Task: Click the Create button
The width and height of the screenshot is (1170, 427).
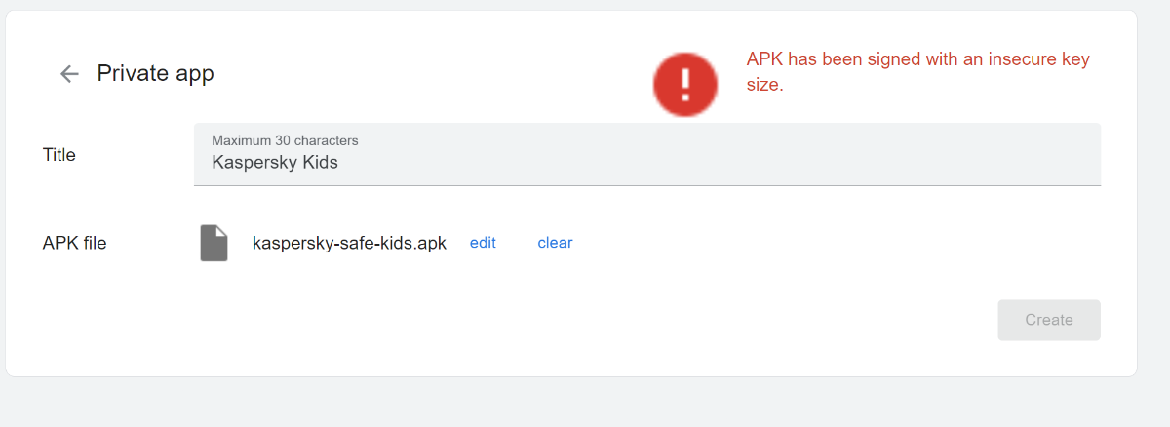Action: (1049, 320)
